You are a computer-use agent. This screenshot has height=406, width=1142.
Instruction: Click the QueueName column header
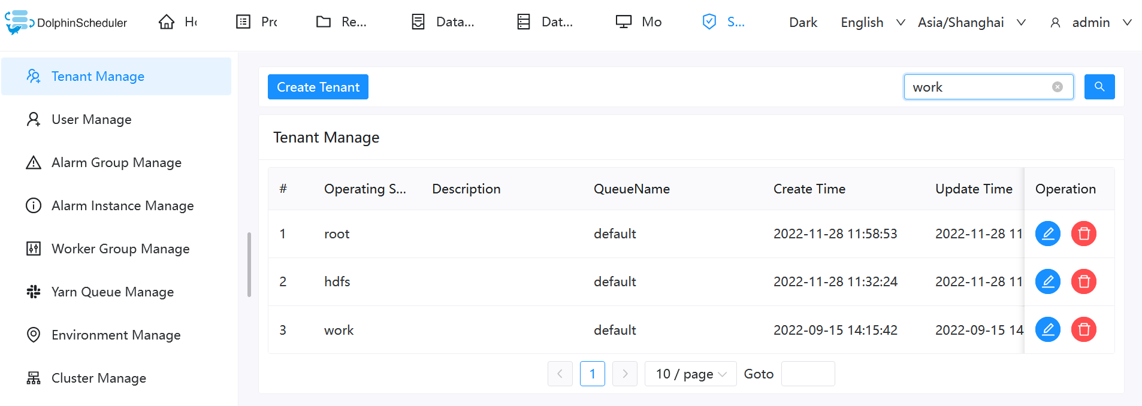(x=632, y=189)
